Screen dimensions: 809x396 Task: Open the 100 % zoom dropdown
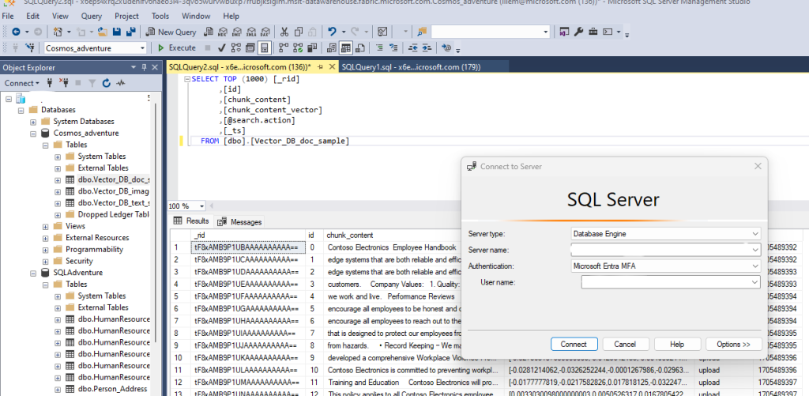point(201,206)
